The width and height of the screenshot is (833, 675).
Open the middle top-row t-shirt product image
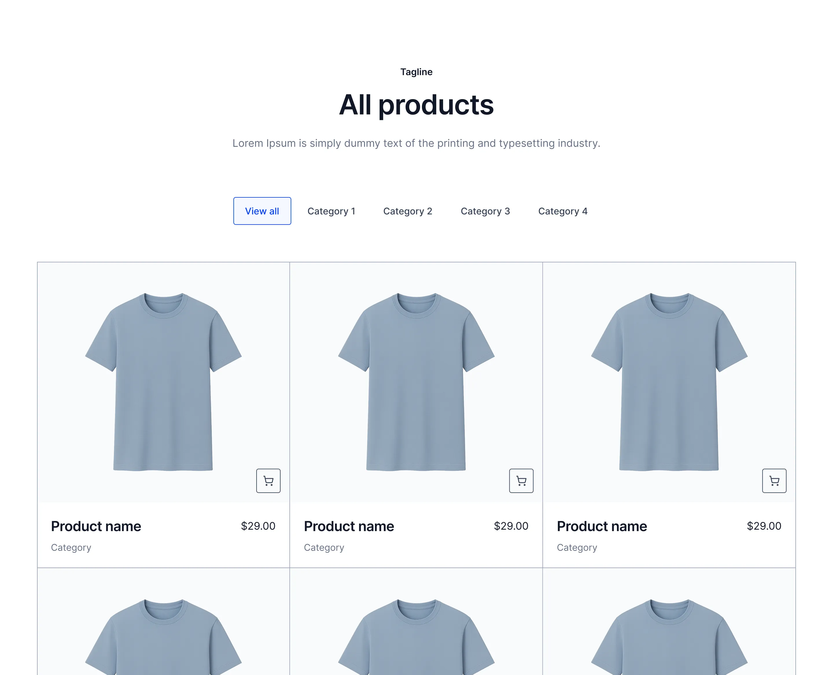[416, 382]
